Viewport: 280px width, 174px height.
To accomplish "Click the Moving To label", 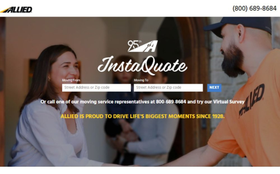I will point(141,80).
